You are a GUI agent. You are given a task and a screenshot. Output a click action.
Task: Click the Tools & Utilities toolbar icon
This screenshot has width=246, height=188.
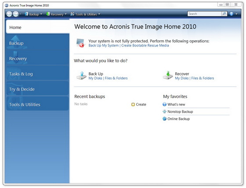(x=72, y=14)
